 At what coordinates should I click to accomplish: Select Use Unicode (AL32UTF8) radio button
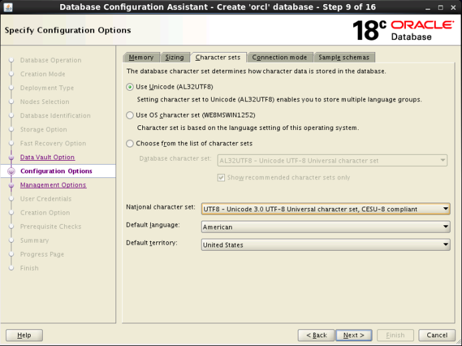(x=130, y=87)
